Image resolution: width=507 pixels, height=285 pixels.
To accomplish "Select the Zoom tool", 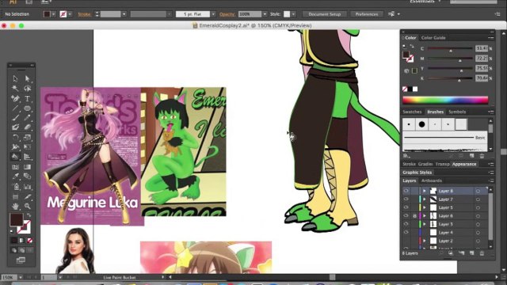I will (x=27, y=206).
